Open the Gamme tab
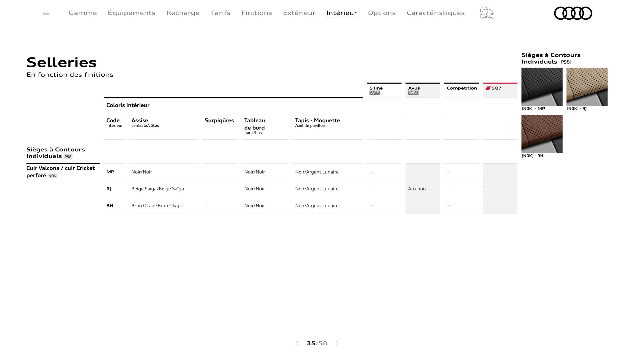The width and height of the screenshot is (634, 357). (83, 13)
